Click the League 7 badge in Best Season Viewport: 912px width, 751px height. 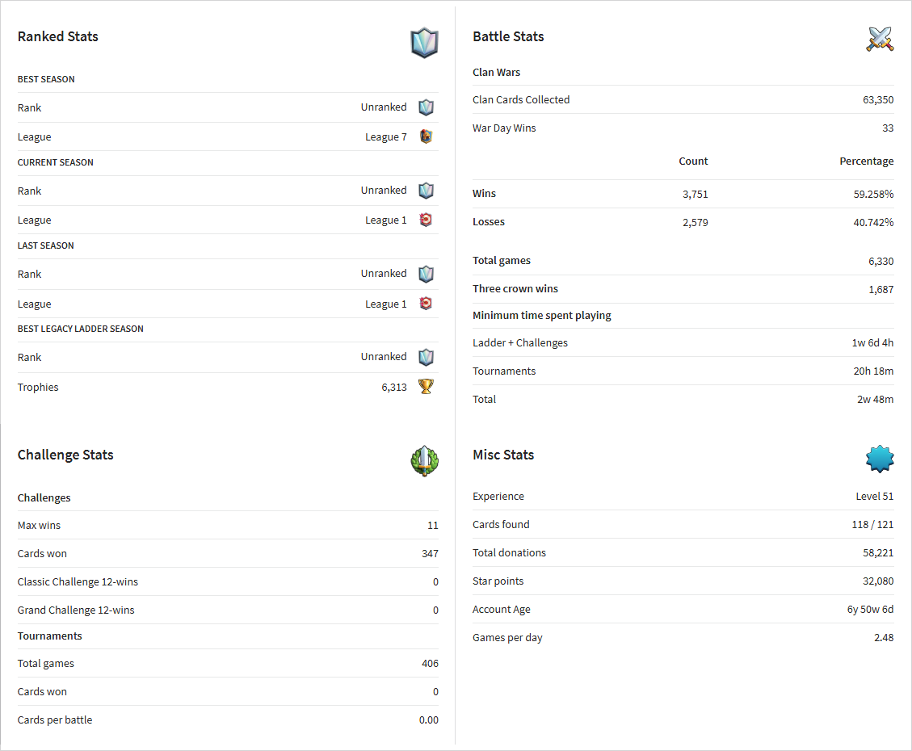tap(427, 136)
